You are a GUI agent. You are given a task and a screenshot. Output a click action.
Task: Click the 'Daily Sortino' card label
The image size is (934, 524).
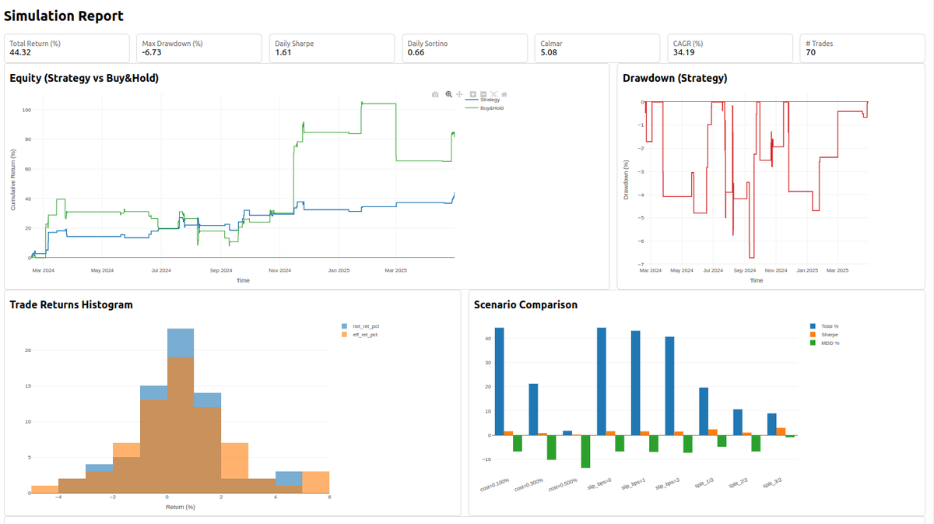(427, 44)
